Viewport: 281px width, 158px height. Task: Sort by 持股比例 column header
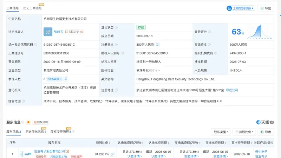click(x=103, y=143)
